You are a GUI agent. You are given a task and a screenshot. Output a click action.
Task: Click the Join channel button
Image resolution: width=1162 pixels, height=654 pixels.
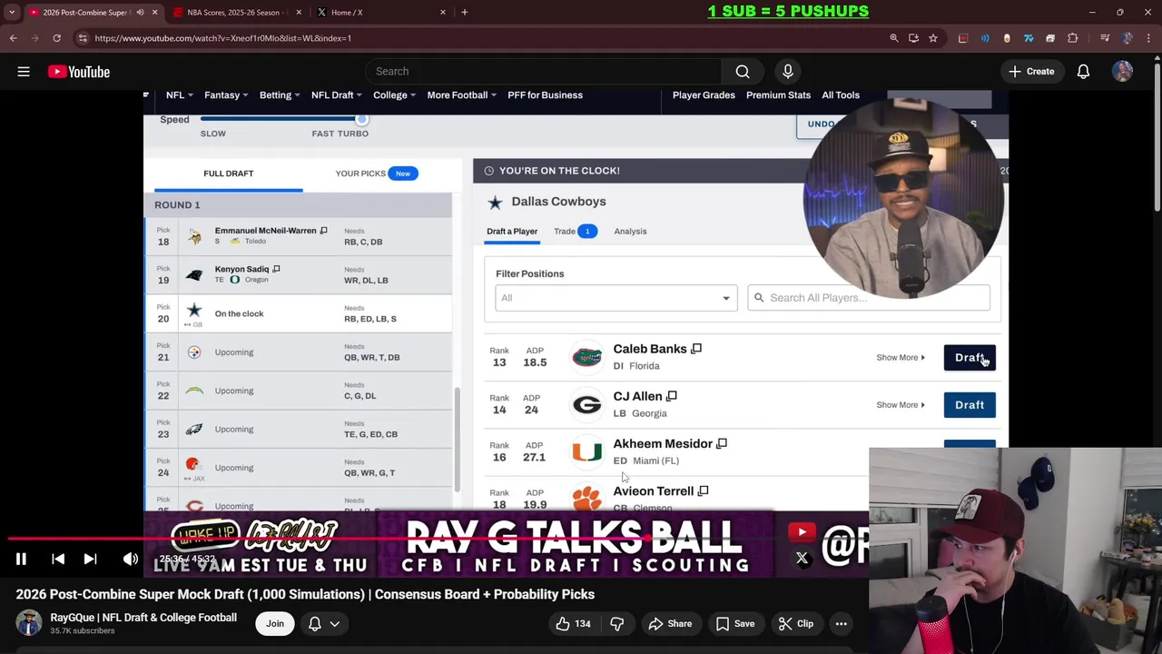[x=275, y=624]
